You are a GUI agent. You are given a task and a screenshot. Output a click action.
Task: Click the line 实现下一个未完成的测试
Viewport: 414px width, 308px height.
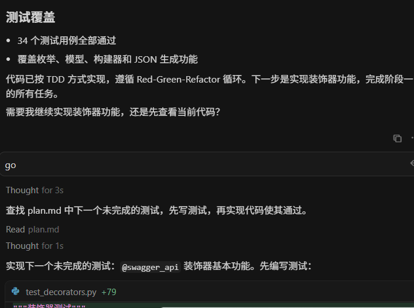(159, 266)
